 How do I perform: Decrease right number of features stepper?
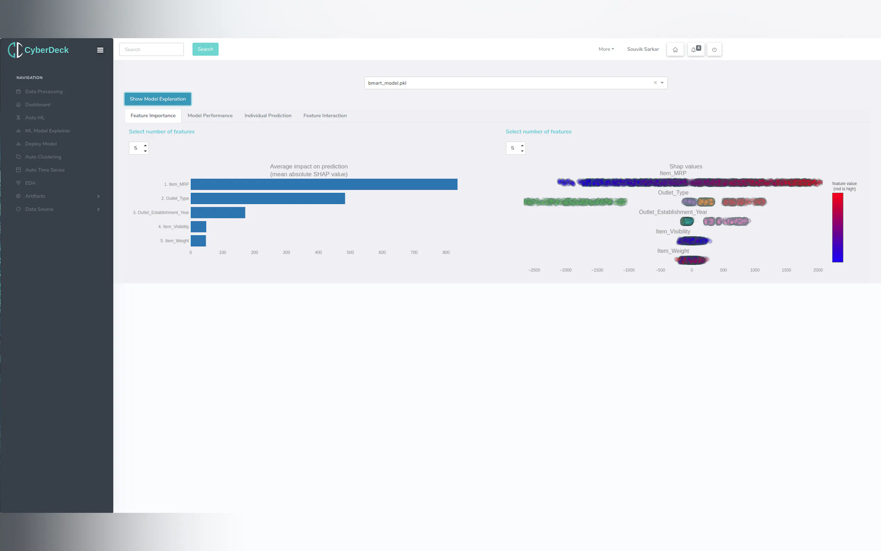(x=522, y=151)
